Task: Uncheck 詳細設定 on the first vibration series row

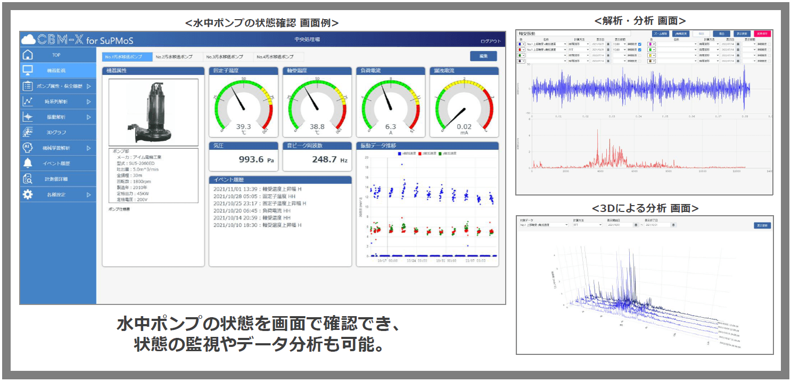Action: [639, 45]
